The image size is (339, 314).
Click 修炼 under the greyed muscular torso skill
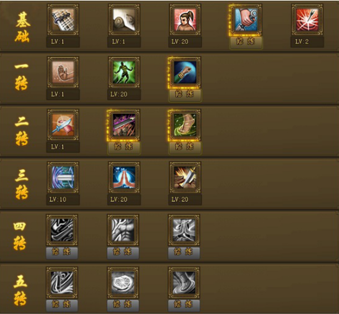click(123, 252)
